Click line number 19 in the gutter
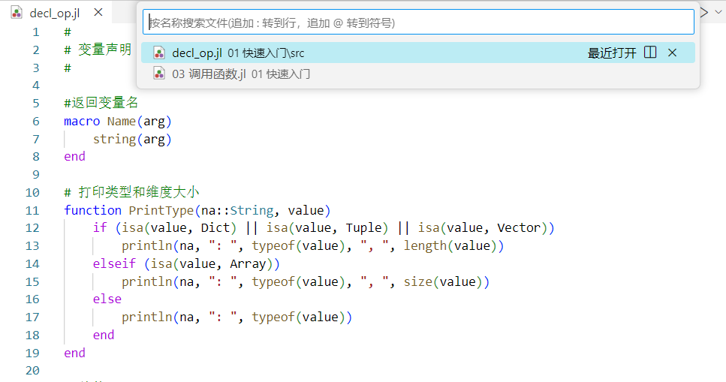The height and width of the screenshot is (382, 726). [x=32, y=353]
